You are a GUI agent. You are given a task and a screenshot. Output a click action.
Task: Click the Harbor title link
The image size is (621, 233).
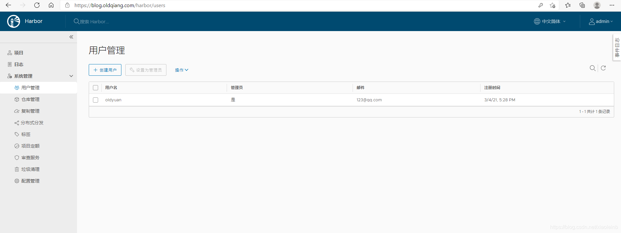point(34,21)
